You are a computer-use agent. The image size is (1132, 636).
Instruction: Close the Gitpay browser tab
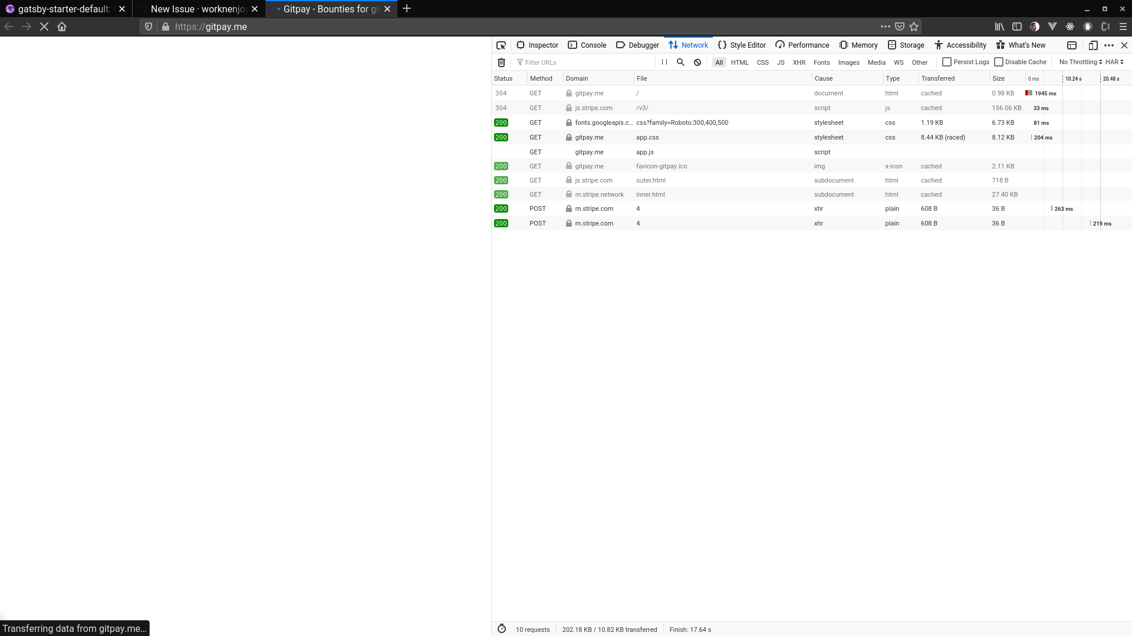coord(387,9)
